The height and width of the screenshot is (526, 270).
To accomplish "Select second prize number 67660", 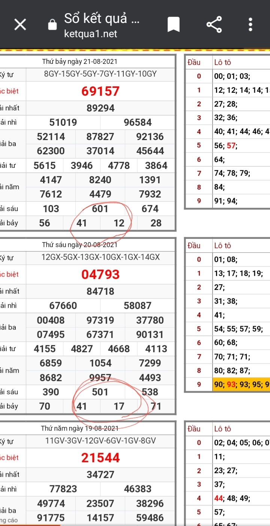I will pyautogui.click(x=63, y=306).
